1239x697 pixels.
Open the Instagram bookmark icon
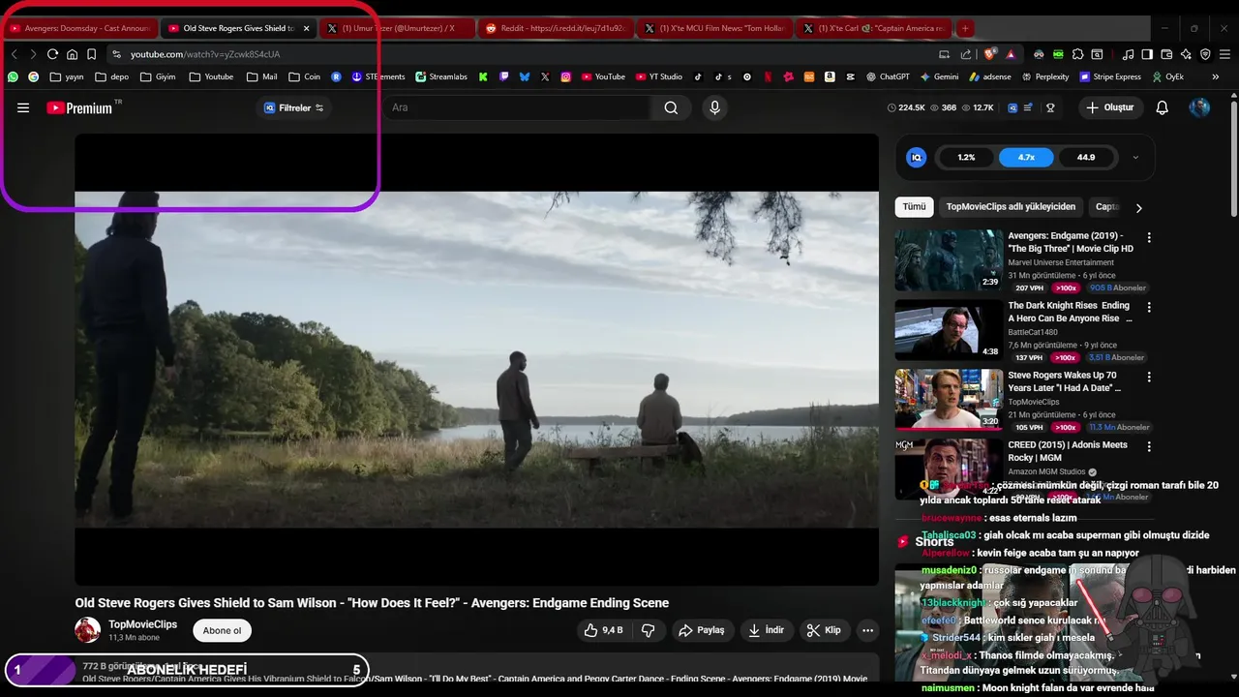[566, 76]
